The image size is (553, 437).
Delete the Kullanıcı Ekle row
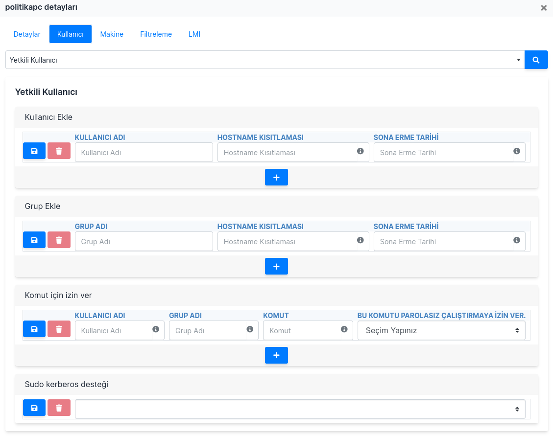point(59,151)
